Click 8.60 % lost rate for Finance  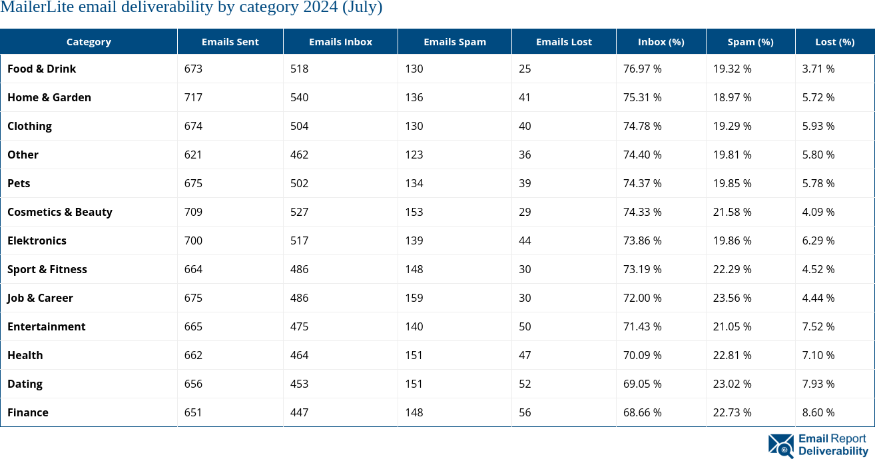(x=818, y=412)
